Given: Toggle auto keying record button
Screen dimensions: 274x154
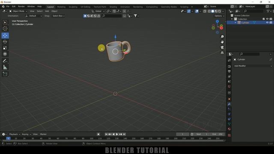Looking at the screenshot, I should 98,134.
